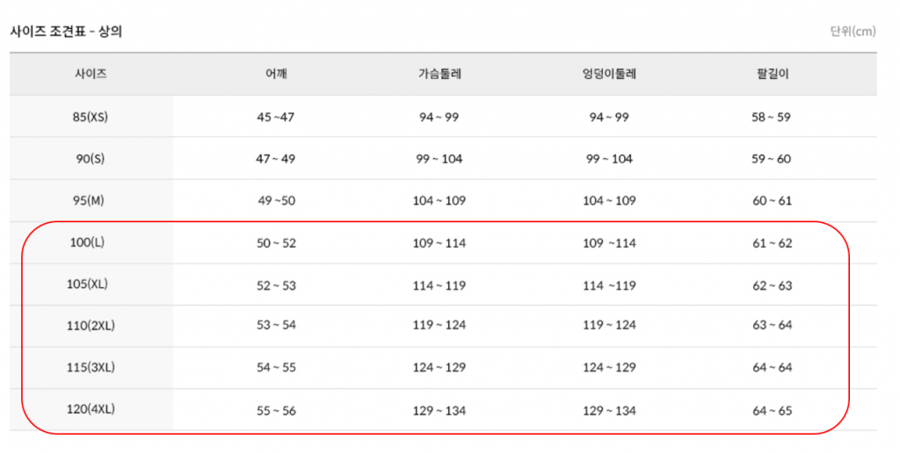
Task: Click shoulder value 45~47 for 85(XS)
Action: (x=276, y=117)
